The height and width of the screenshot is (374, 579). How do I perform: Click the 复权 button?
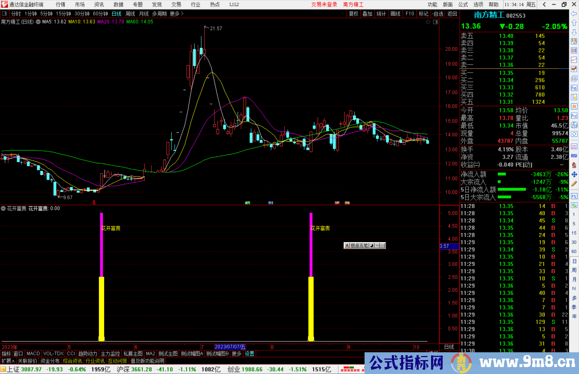(354, 14)
